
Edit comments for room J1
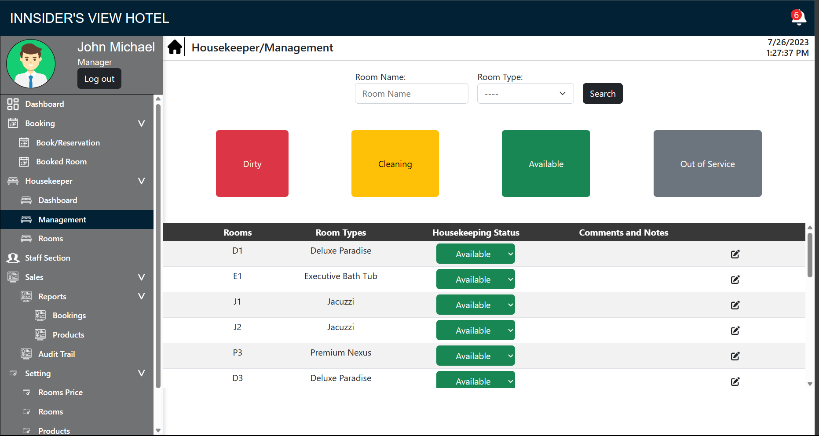pos(735,305)
